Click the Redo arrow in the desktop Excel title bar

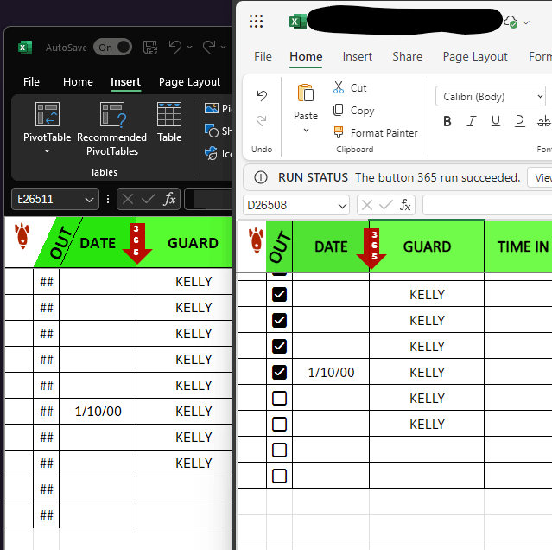point(209,47)
